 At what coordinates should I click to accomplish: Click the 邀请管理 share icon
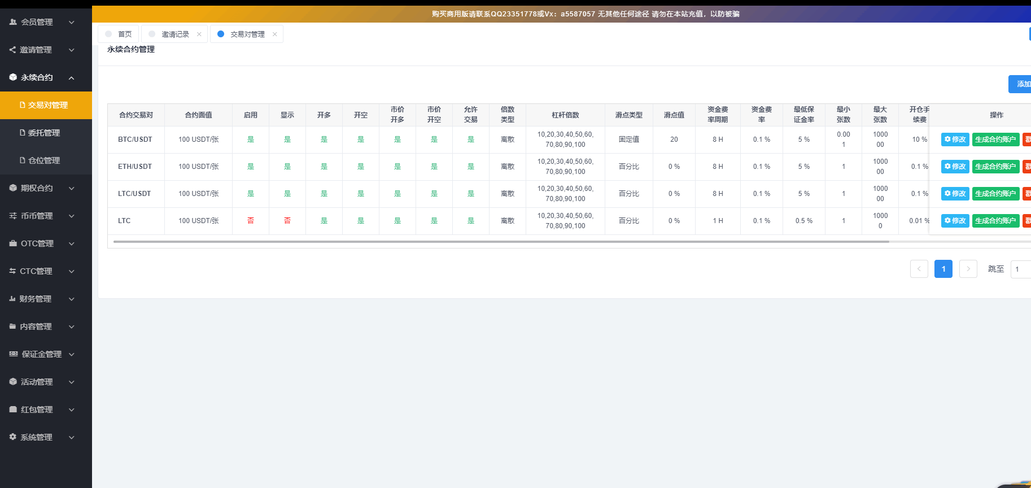pos(12,50)
